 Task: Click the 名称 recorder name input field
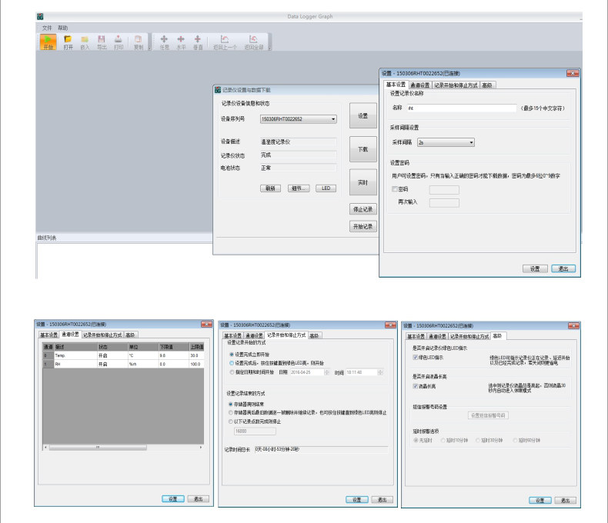[462, 108]
